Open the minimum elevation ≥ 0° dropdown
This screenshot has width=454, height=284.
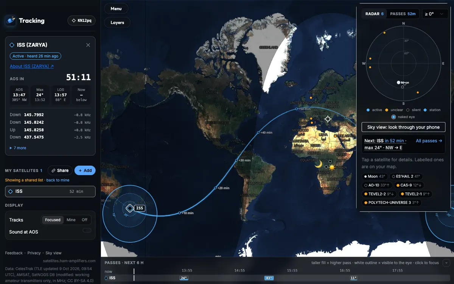pos(435,14)
